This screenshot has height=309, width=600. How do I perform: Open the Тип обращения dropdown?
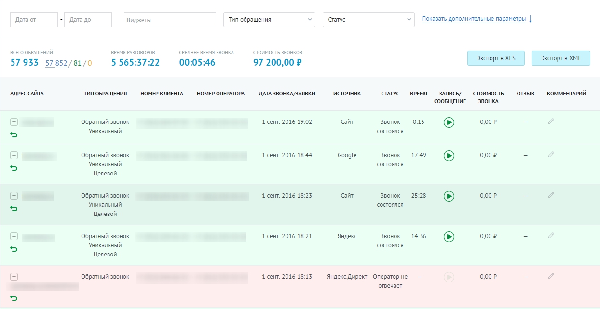tap(269, 20)
